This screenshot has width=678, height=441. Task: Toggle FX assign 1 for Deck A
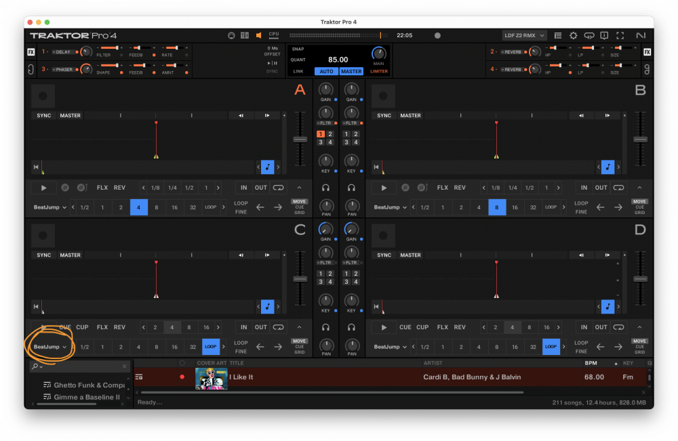[x=321, y=134]
